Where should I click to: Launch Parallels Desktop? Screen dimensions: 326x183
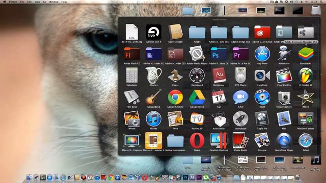click(219, 141)
